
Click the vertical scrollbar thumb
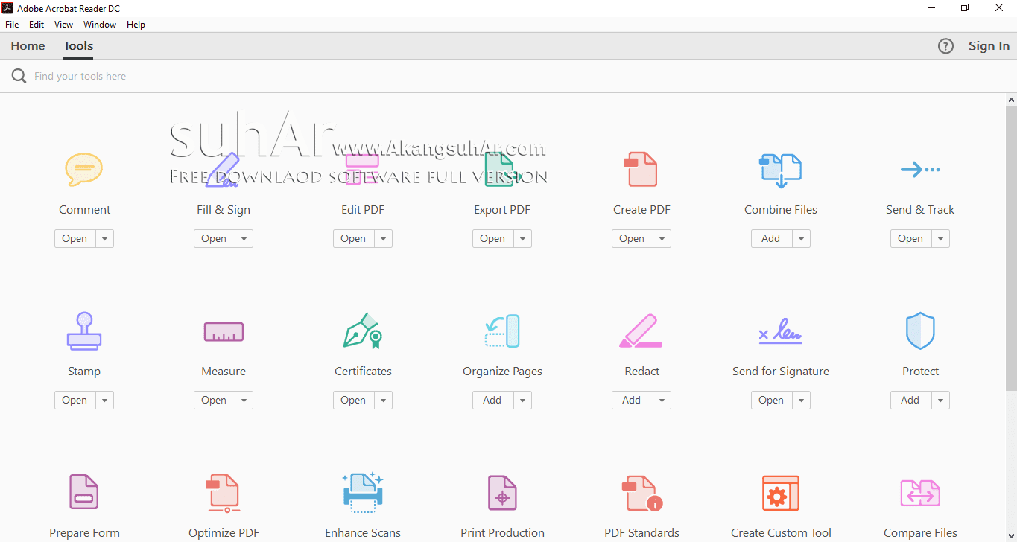coord(1011,248)
